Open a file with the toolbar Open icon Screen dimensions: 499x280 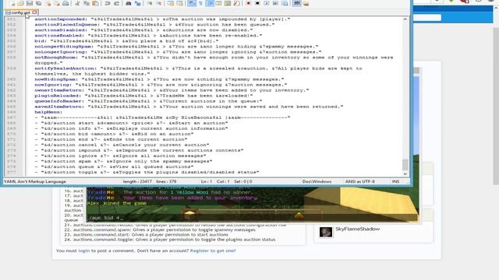[x=21, y=3]
